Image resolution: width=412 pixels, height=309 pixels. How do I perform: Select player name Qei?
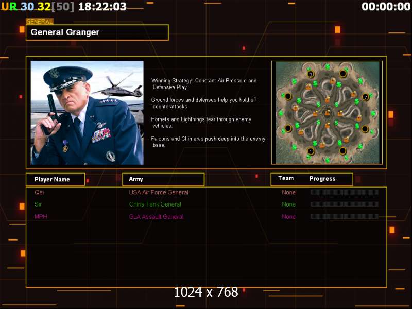tap(39, 192)
